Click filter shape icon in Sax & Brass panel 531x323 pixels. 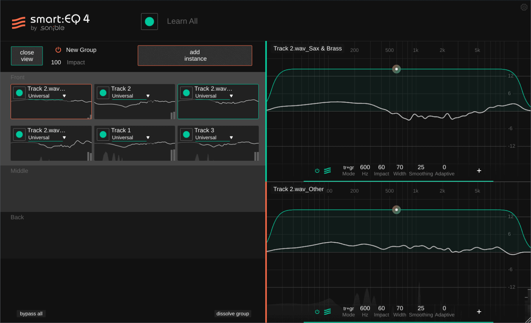click(327, 171)
